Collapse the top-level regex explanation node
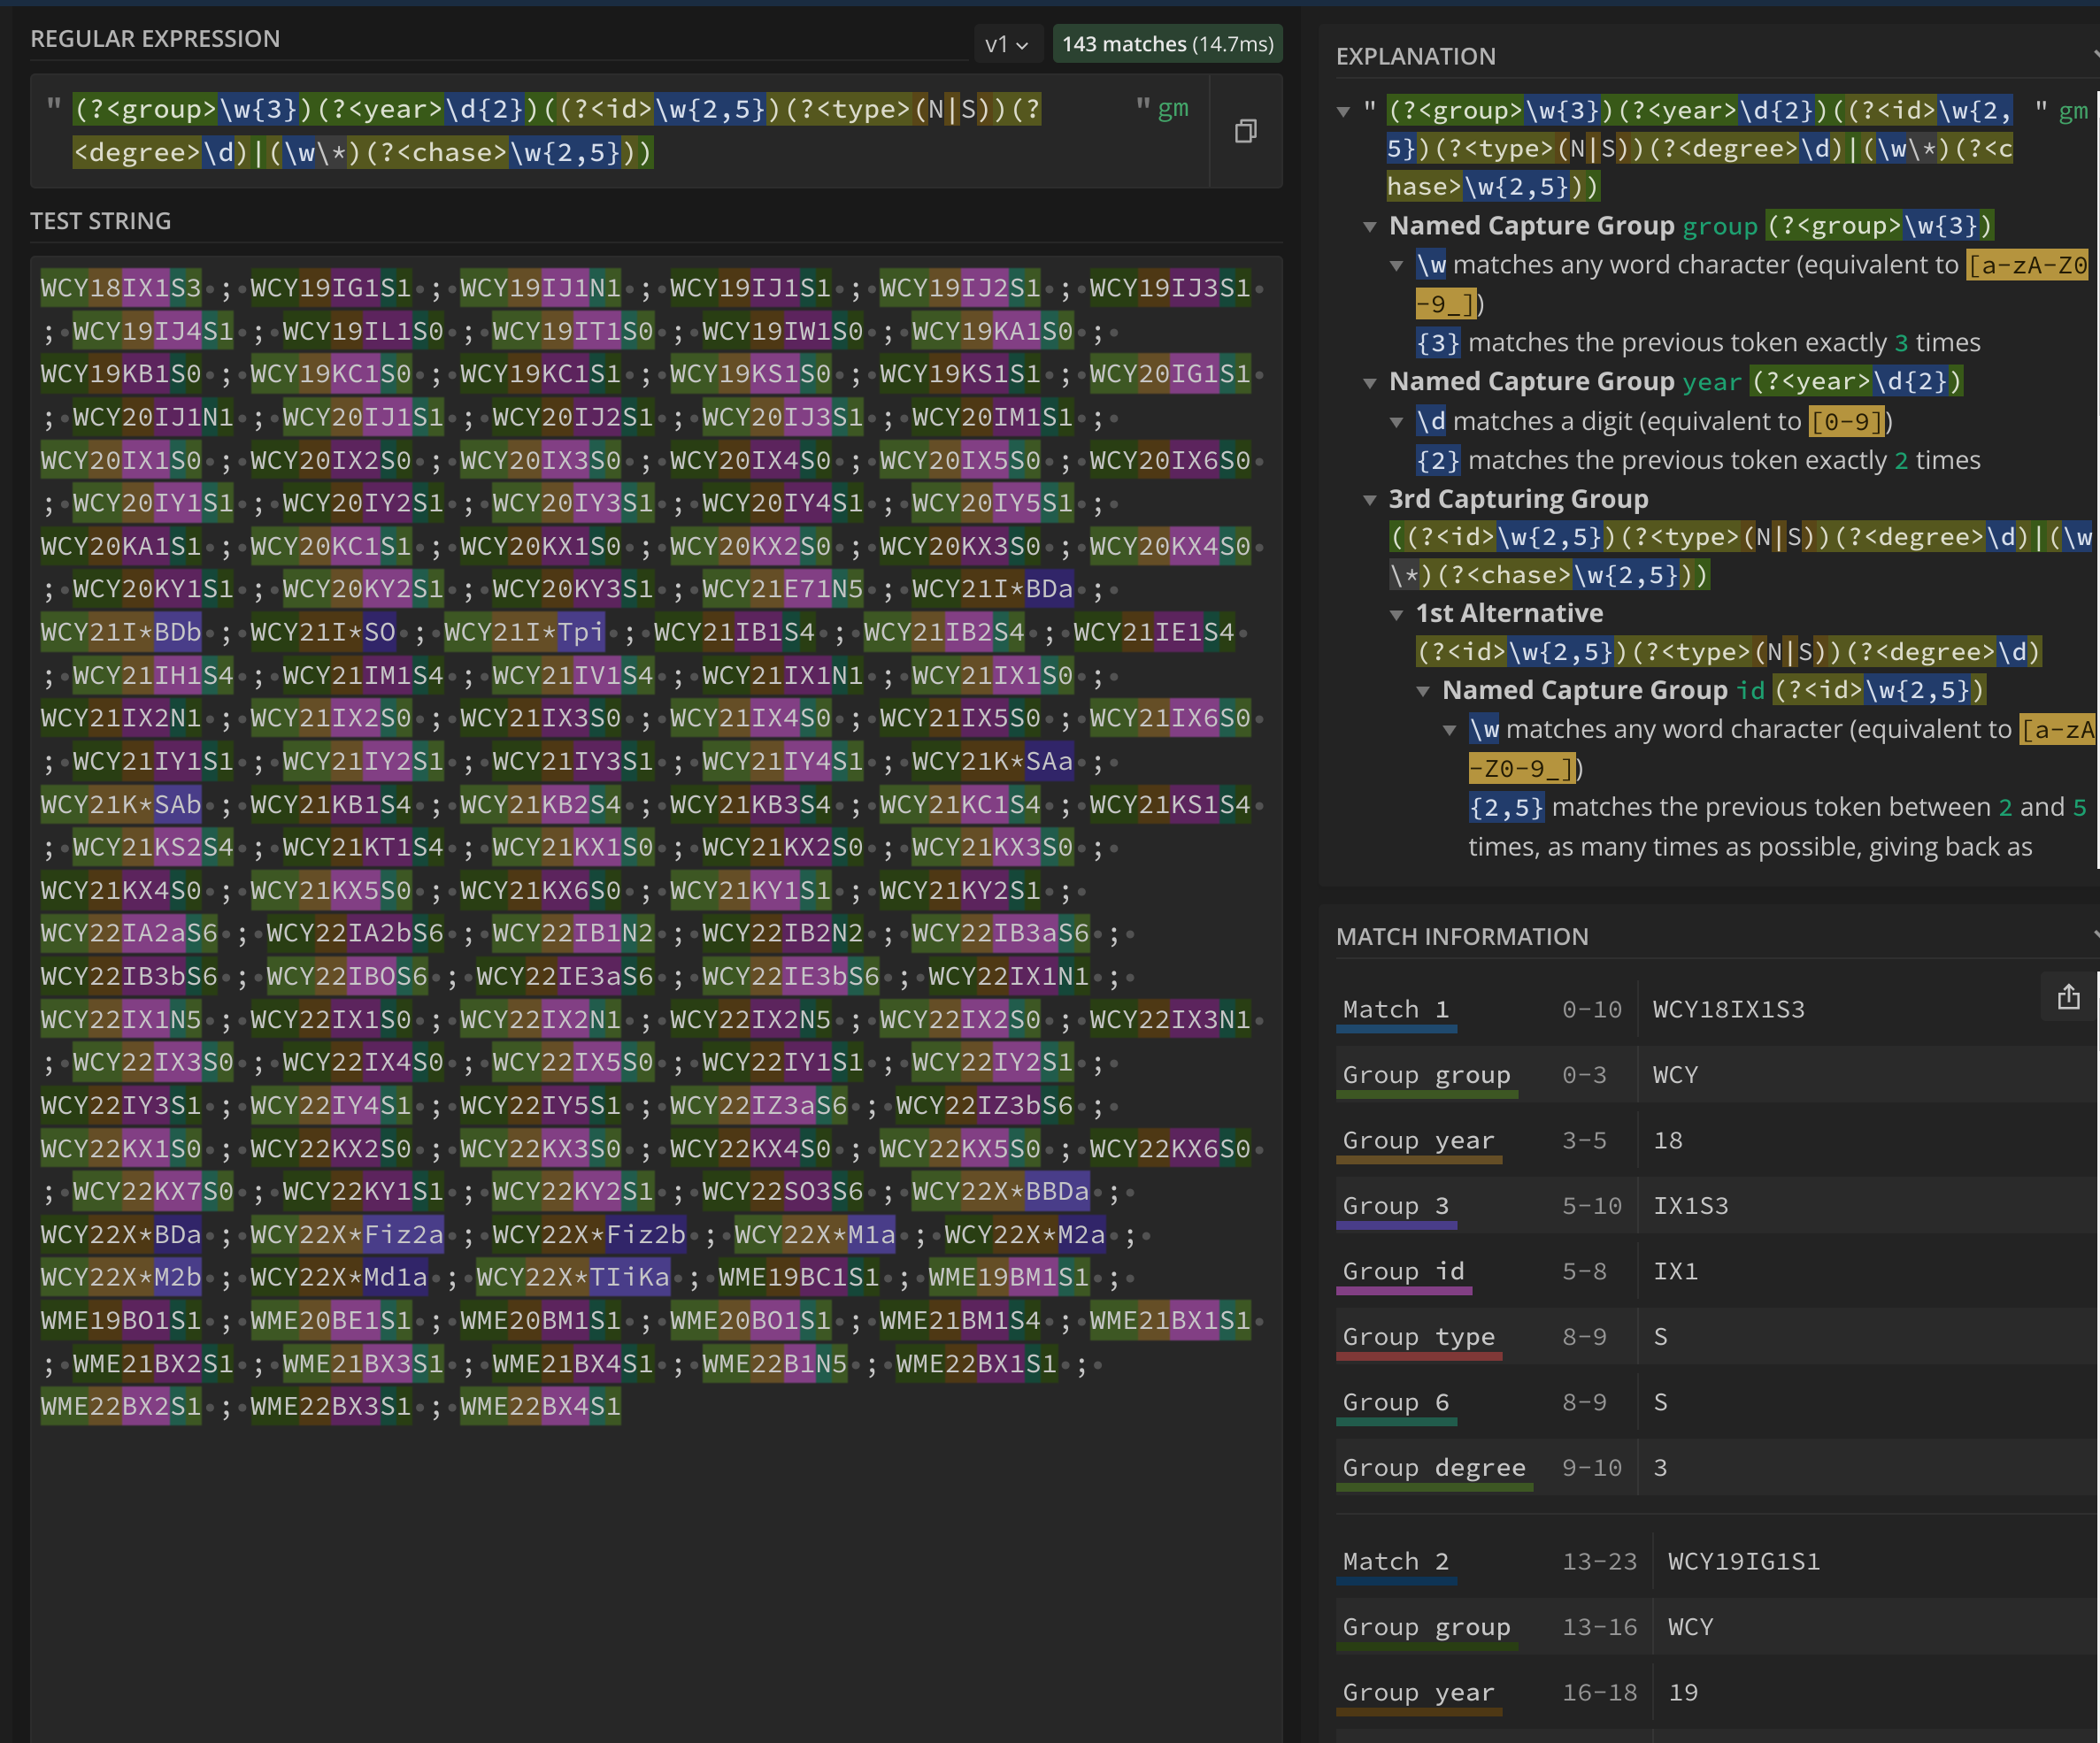Screen dimensions: 2100x1743 1343,111
